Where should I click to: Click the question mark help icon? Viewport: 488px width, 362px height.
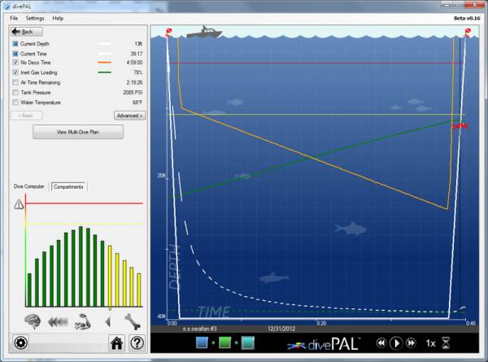(x=137, y=342)
